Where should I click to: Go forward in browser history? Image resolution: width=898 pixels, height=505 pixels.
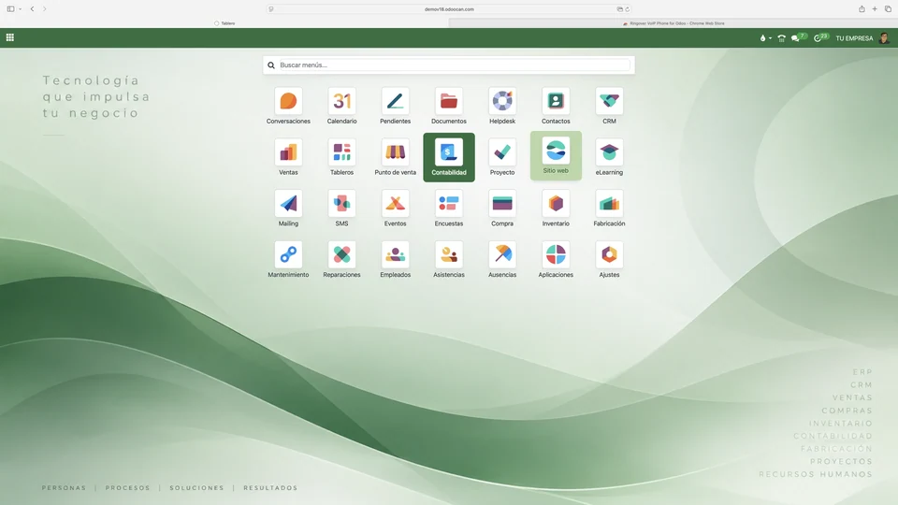click(45, 9)
